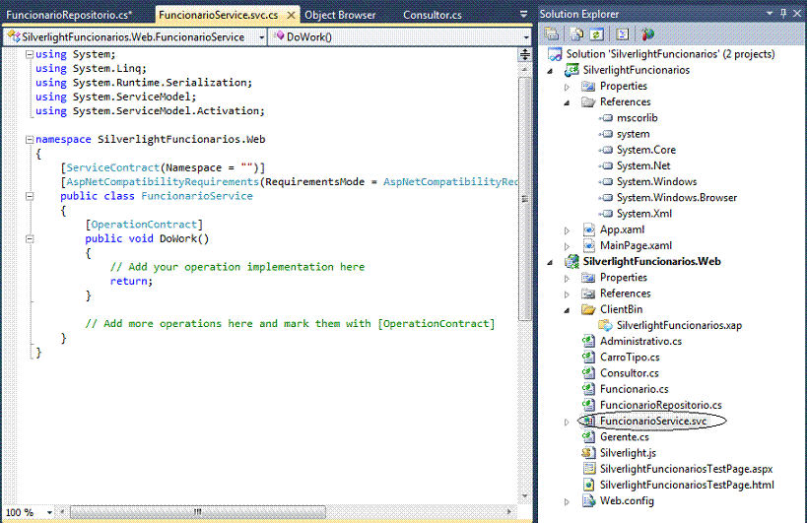Collapse the SilverlightFuncionarios project node
Viewport: 807px width, 523px height.
(x=550, y=71)
